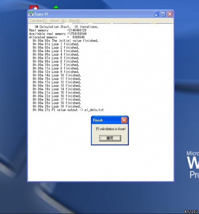Select the 'Loop 3 finished.' line
The height and width of the screenshot is (214, 199).
(x=56, y=51)
